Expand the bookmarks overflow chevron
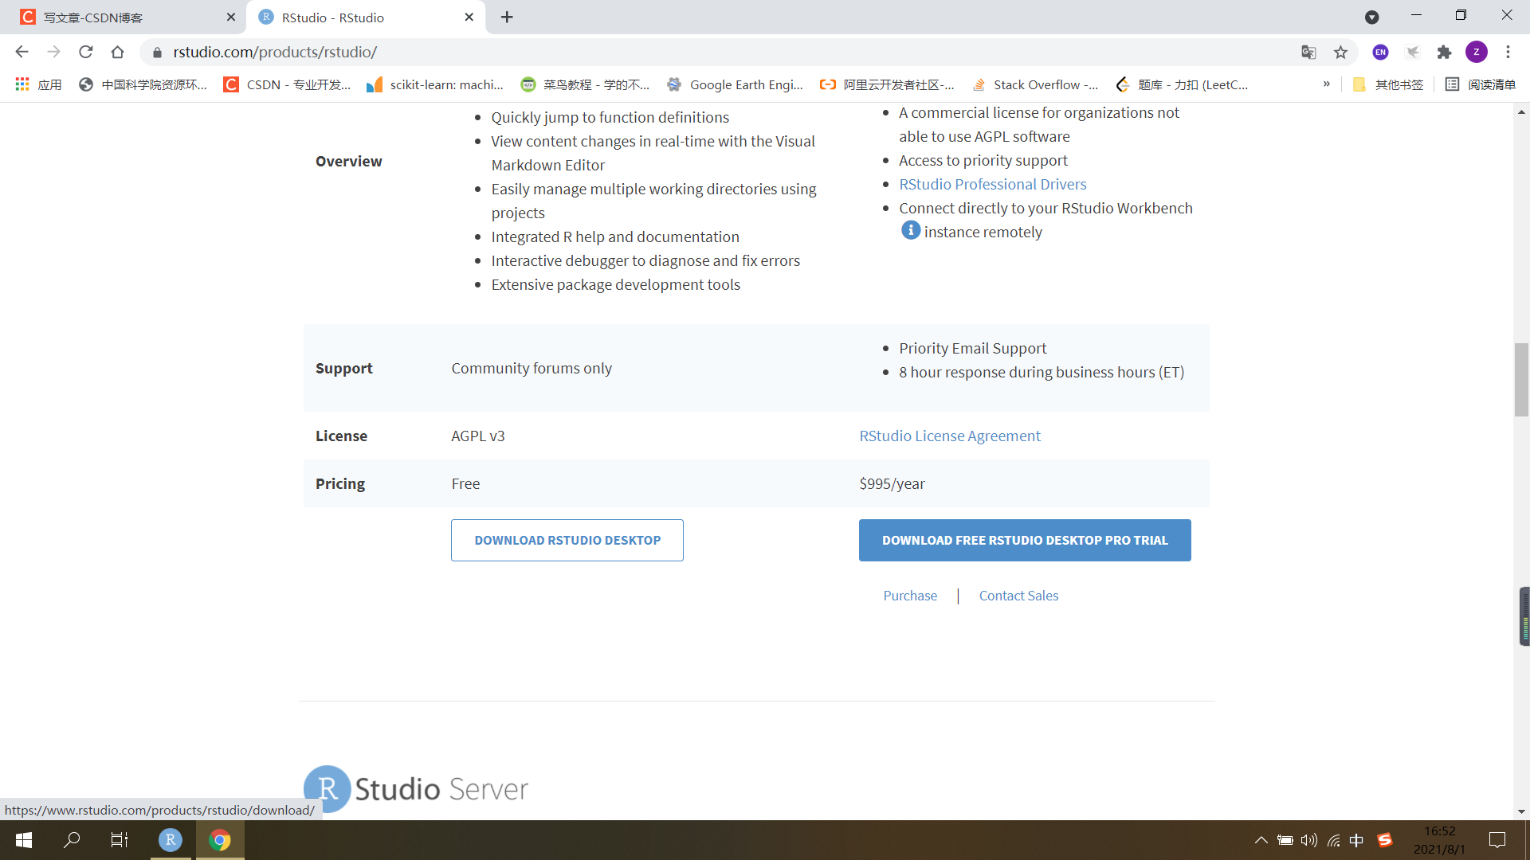Screen dimensions: 1530x860 [x=1327, y=84]
